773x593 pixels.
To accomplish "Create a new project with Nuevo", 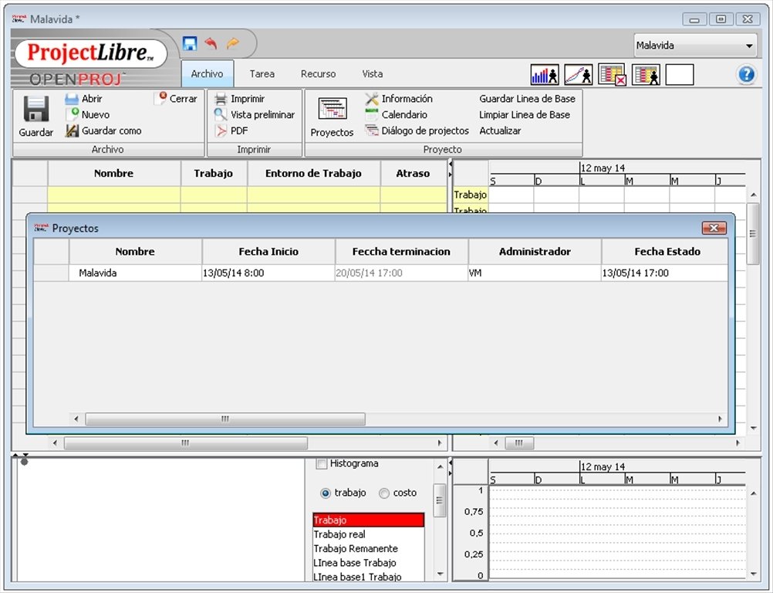I will 88,114.
